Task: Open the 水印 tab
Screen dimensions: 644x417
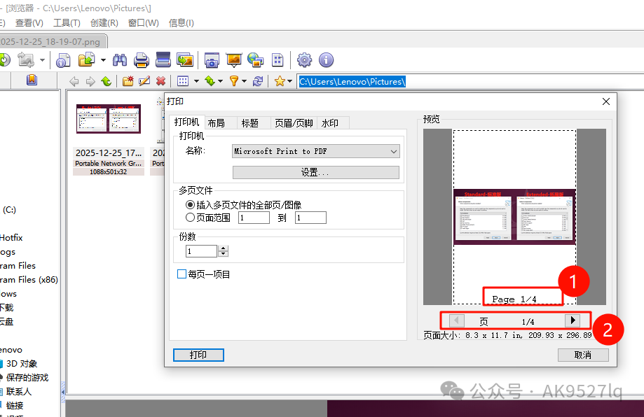Action: tap(330, 123)
